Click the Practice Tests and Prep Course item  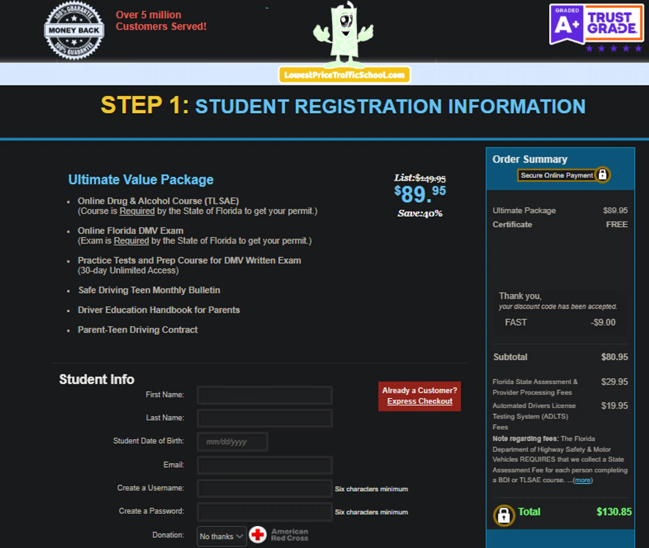[x=190, y=260]
